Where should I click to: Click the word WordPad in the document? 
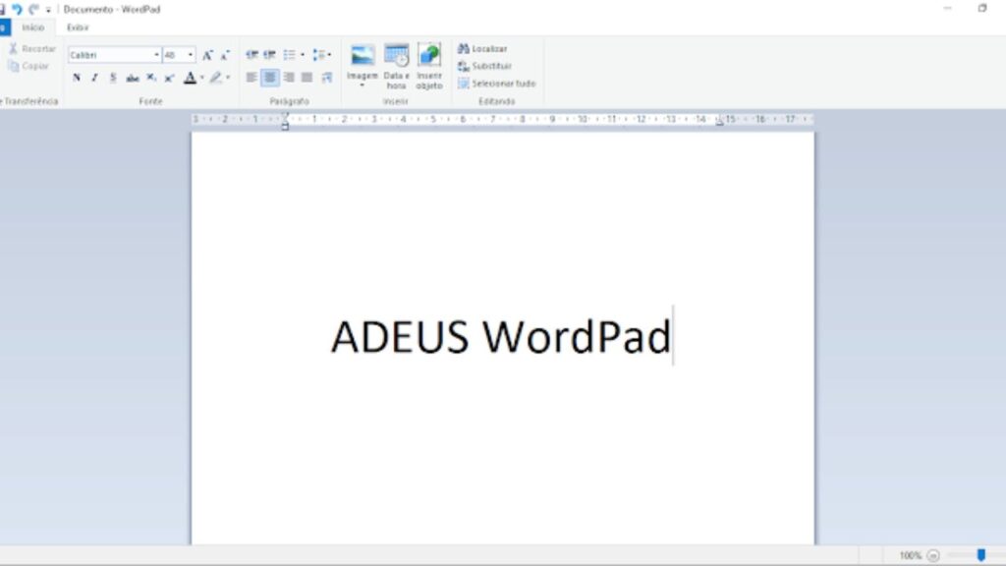click(577, 337)
